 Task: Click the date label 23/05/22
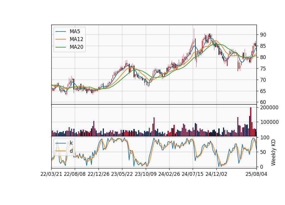(122, 174)
